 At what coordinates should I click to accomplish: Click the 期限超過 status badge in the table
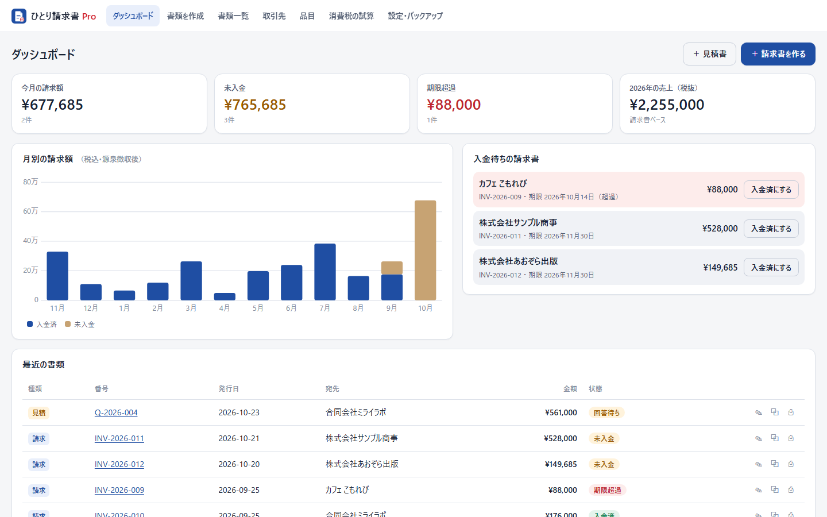pos(607,490)
